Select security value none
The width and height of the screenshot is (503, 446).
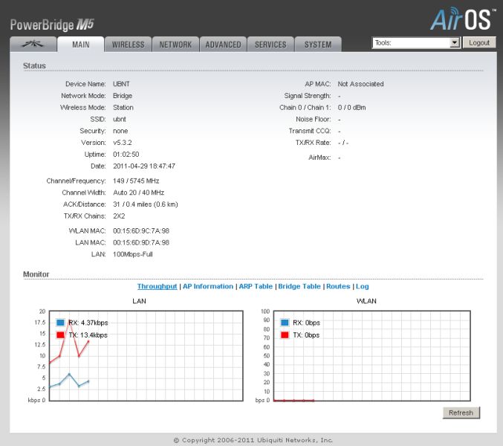tap(120, 131)
